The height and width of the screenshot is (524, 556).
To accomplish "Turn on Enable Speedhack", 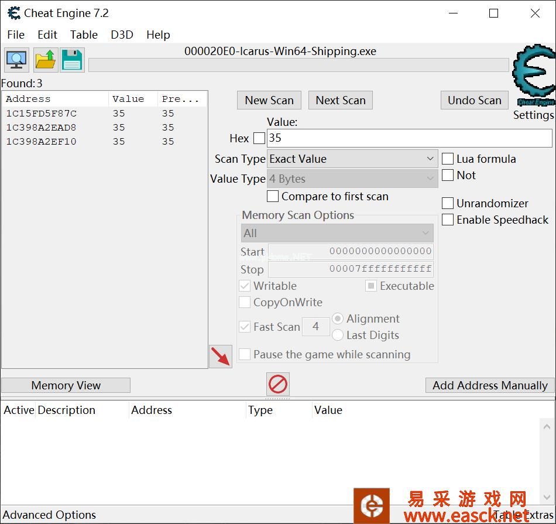I will click(x=448, y=220).
